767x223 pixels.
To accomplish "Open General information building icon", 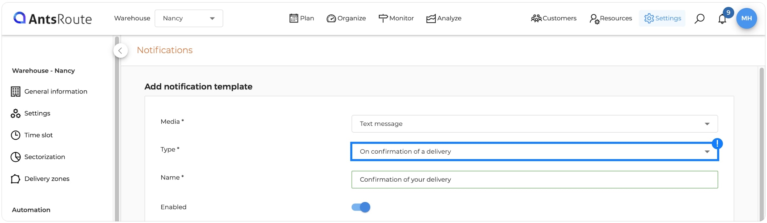I will (16, 92).
